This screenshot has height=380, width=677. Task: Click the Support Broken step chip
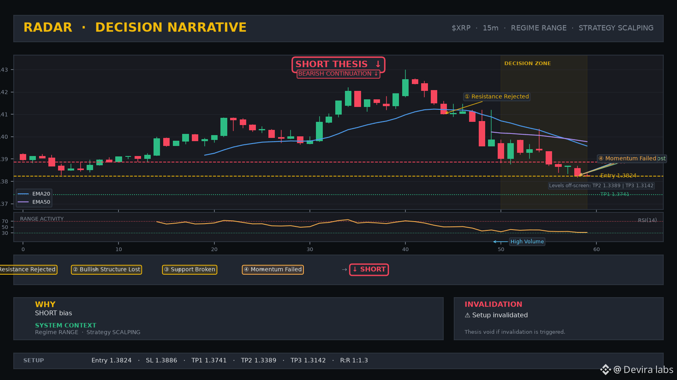tap(189, 269)
